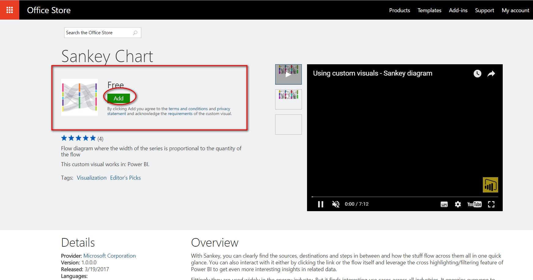
Task: Pause the video playback
Action: coord(320,204)
